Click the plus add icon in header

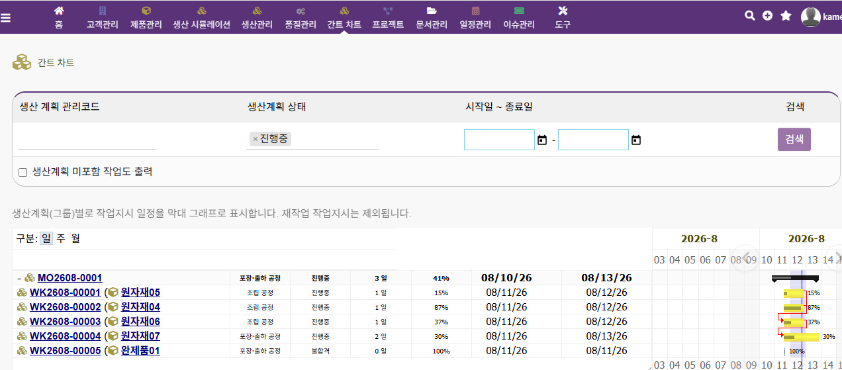coord(767,15)
